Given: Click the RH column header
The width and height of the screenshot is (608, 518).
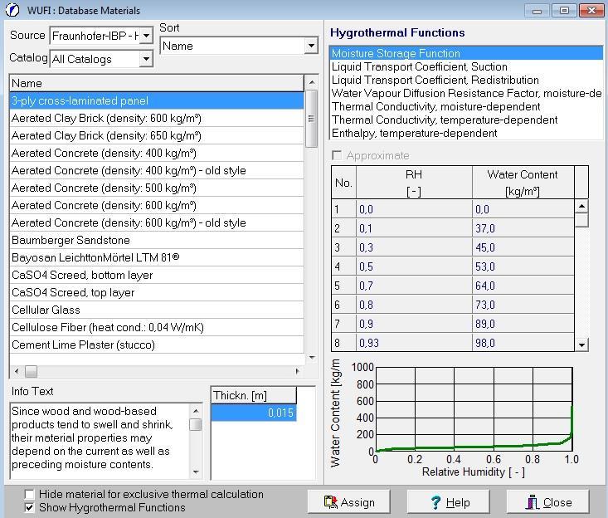Looking at the screenshot, I should [414, 183].
